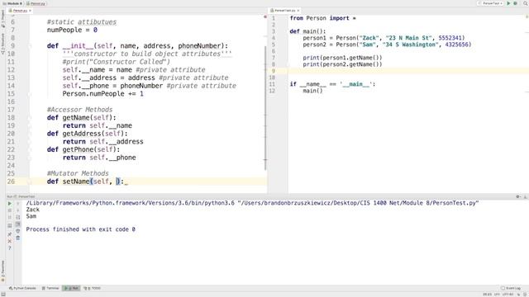Click the cursor position indicator in status bar

487,295
